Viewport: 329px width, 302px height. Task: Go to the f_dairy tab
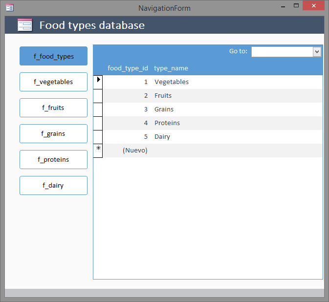click(x=53, y=186)
